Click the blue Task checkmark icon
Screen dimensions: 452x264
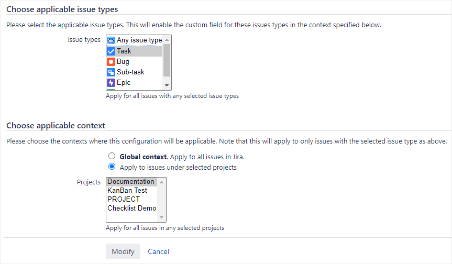point(111,51)
